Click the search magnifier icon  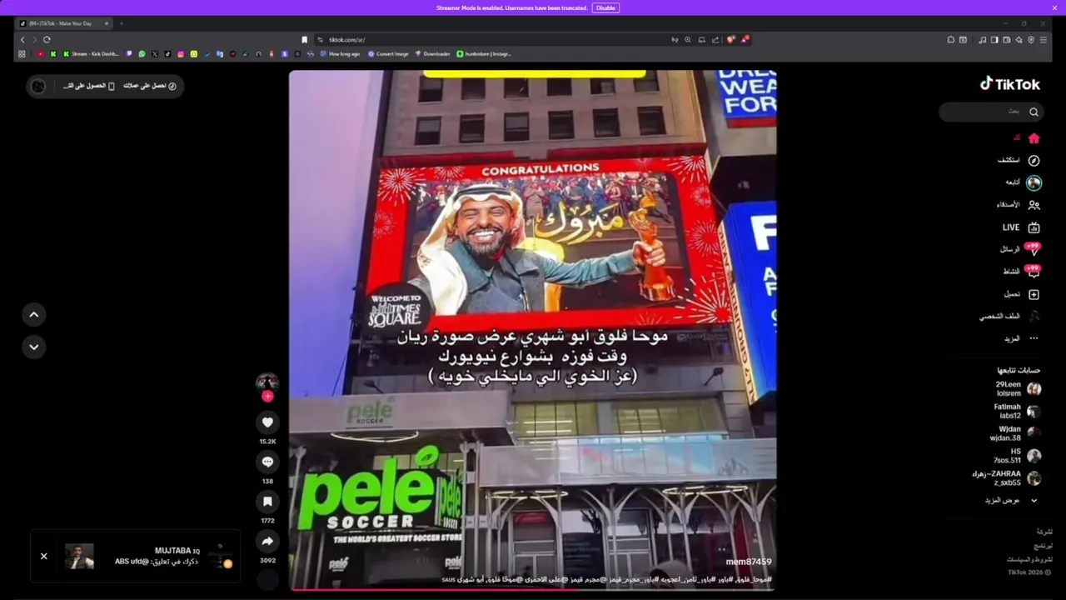pyautogui.click(x=1034, y=112)
